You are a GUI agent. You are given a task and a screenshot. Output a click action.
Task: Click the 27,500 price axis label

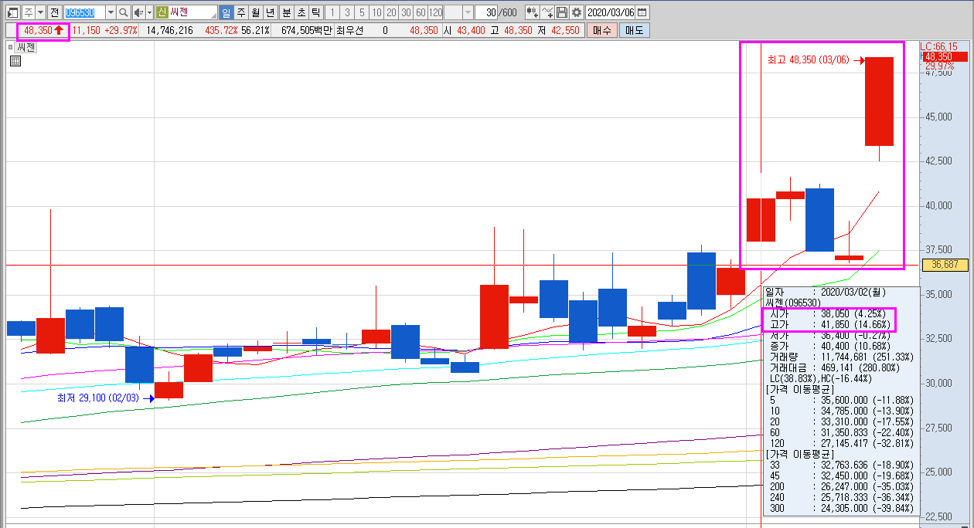[938, 428]
